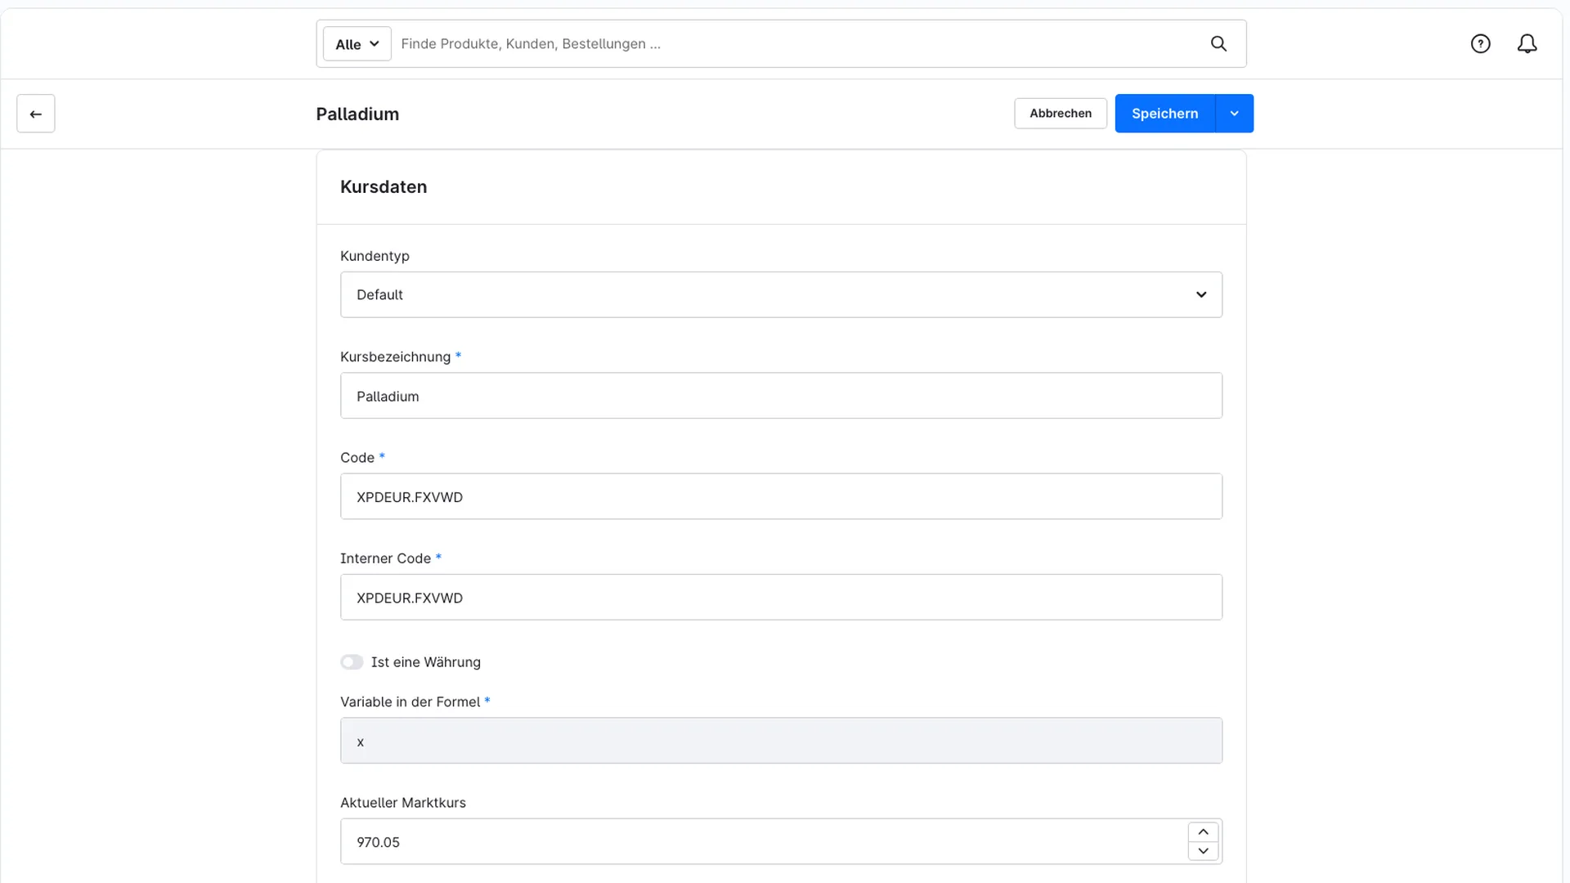Image resolution: width=1570 pixels, height=883 pixels.
Task: Decrease Aktueller Marktkurs with down arrow
Action: click(1203, 851)
